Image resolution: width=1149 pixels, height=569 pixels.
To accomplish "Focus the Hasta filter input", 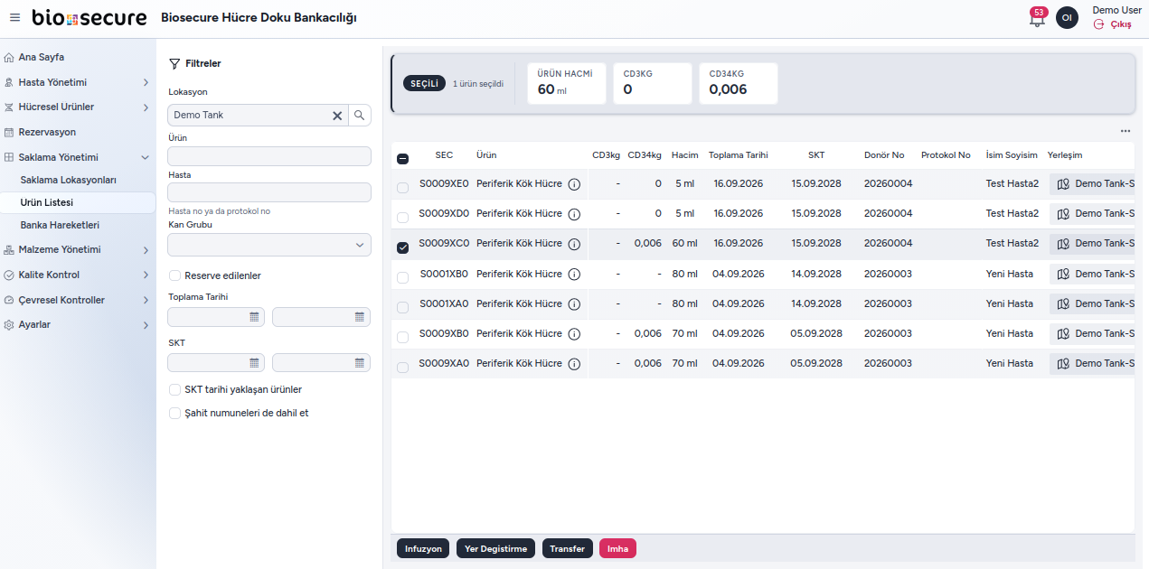I will point(269,192).
